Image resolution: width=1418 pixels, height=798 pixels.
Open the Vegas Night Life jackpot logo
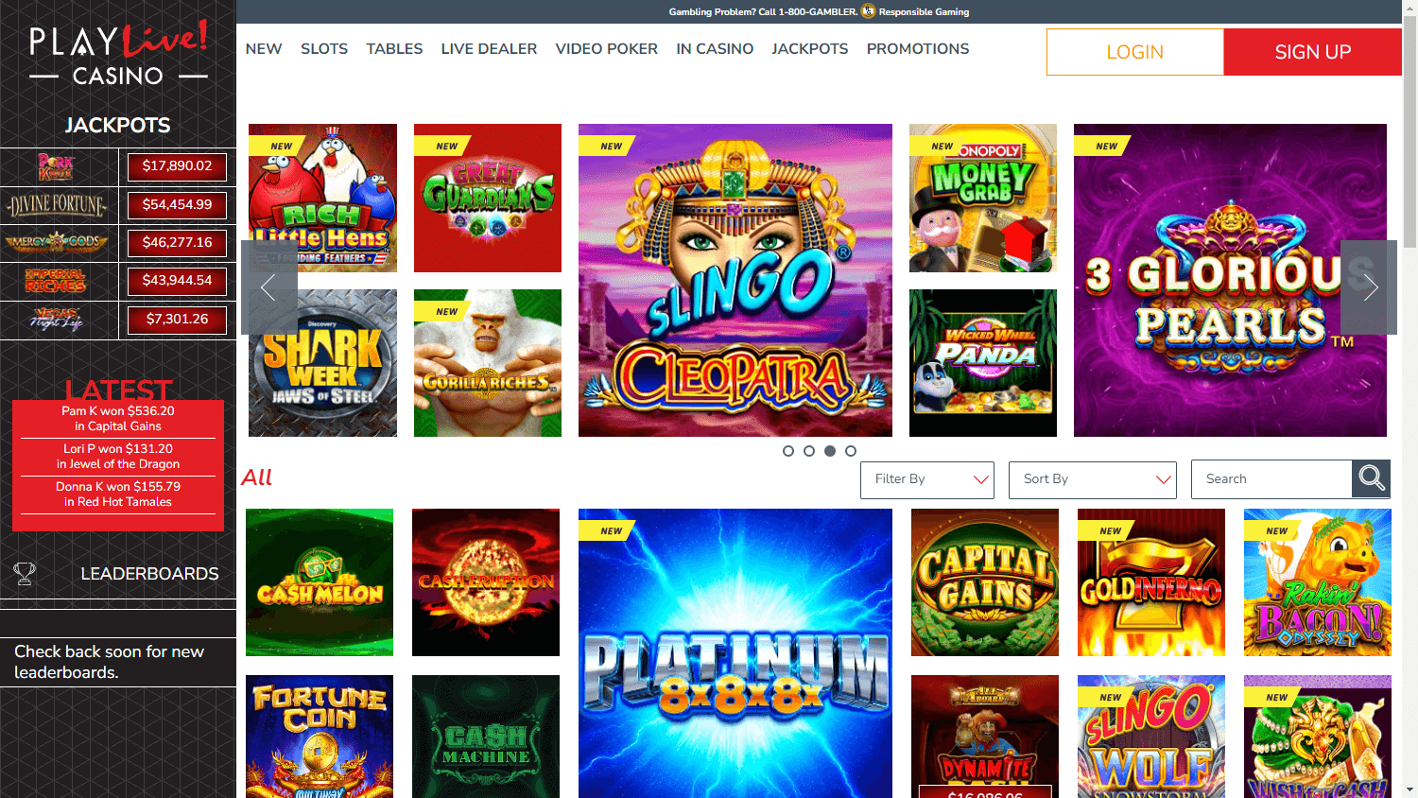[57, 320]
